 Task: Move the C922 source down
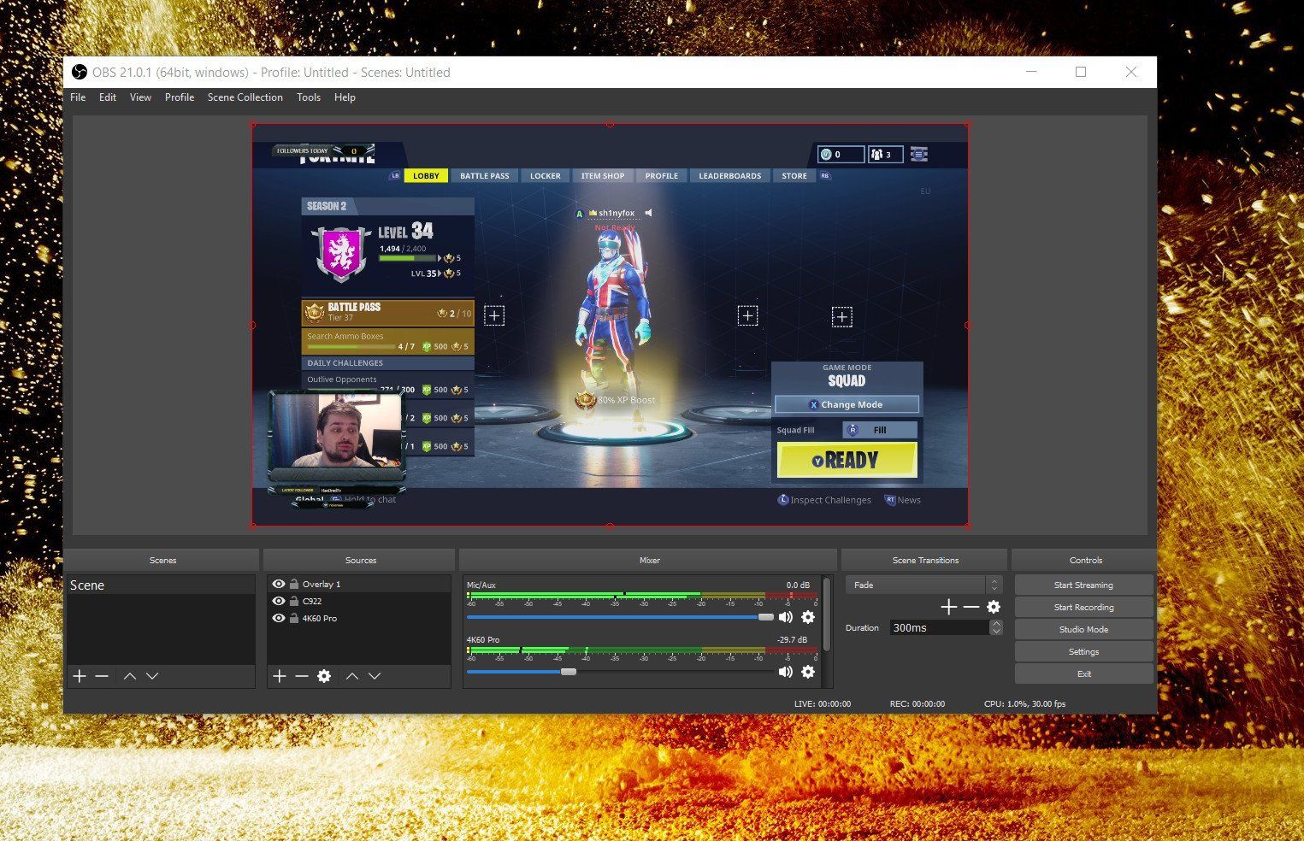375,676
